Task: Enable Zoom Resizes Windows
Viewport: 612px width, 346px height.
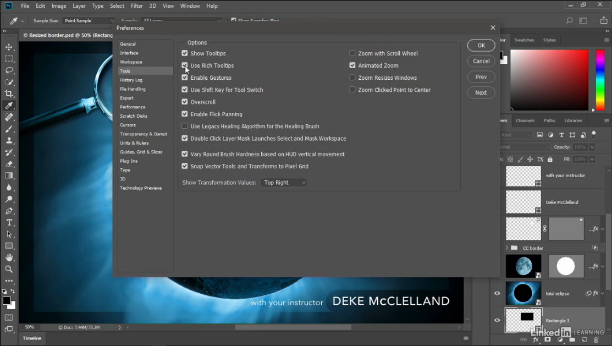Action: [x=352, y=78]
